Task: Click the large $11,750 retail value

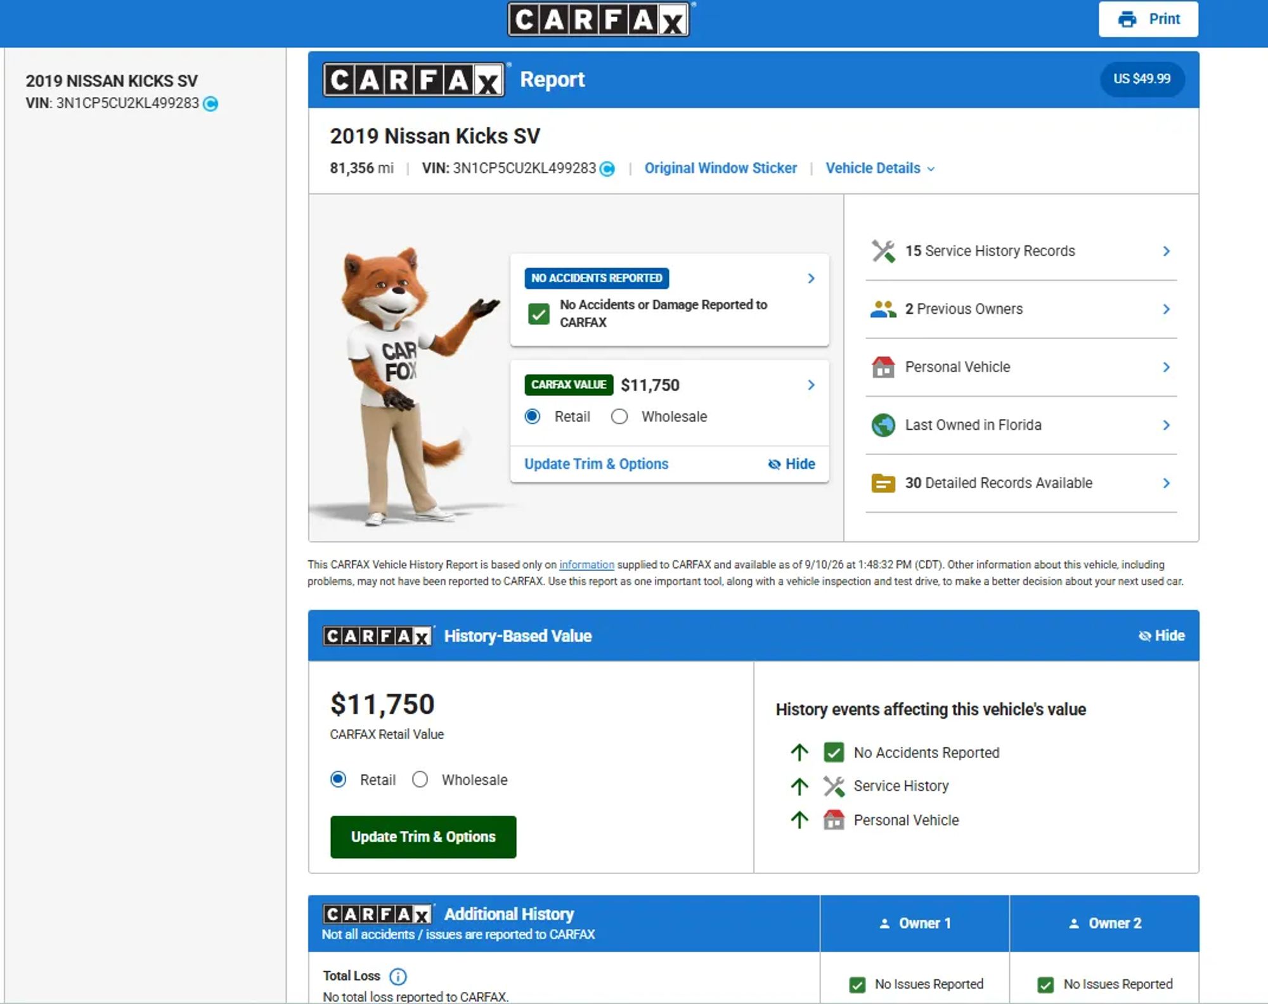Action: click(x=382, y=704)
